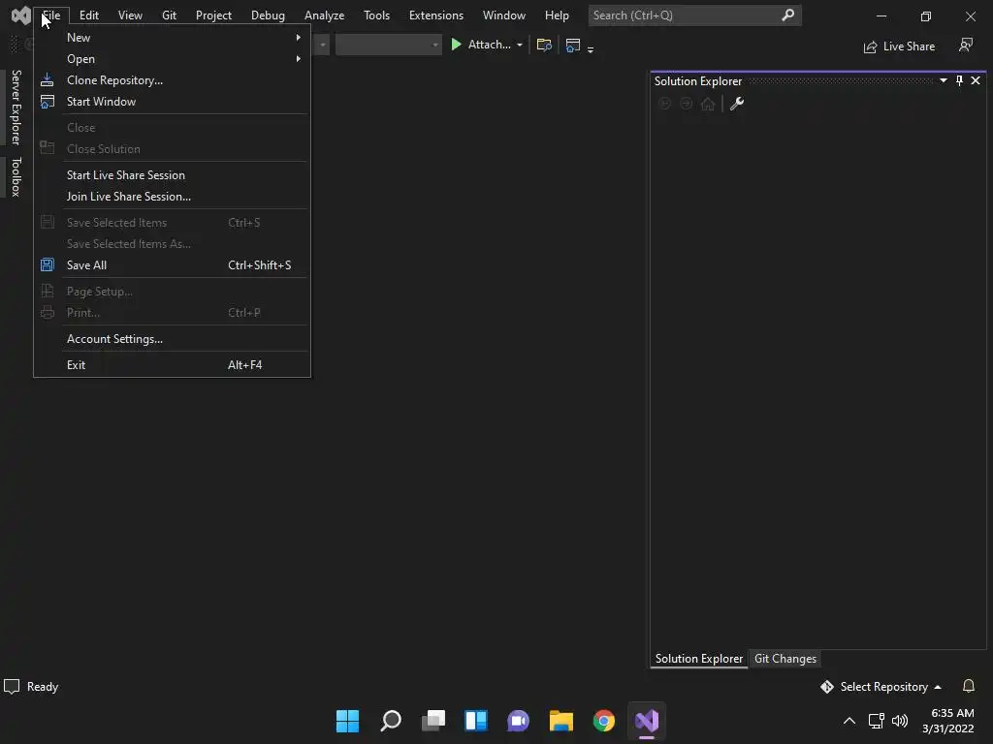Viewport: 993px width, 744px height.
Task: Click the status bar feedback box icon
Action: 12,687
